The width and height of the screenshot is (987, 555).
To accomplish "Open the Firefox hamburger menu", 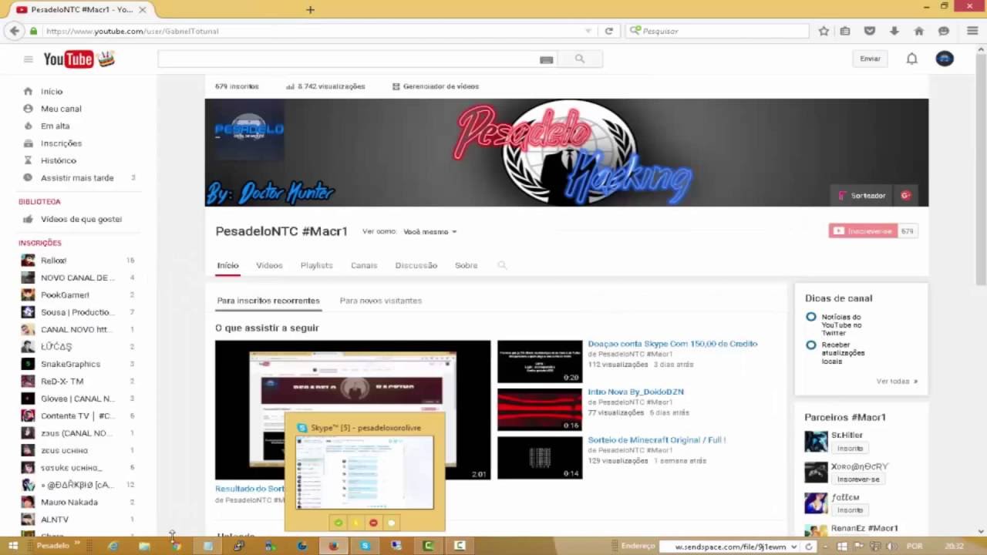I will 972,31.
